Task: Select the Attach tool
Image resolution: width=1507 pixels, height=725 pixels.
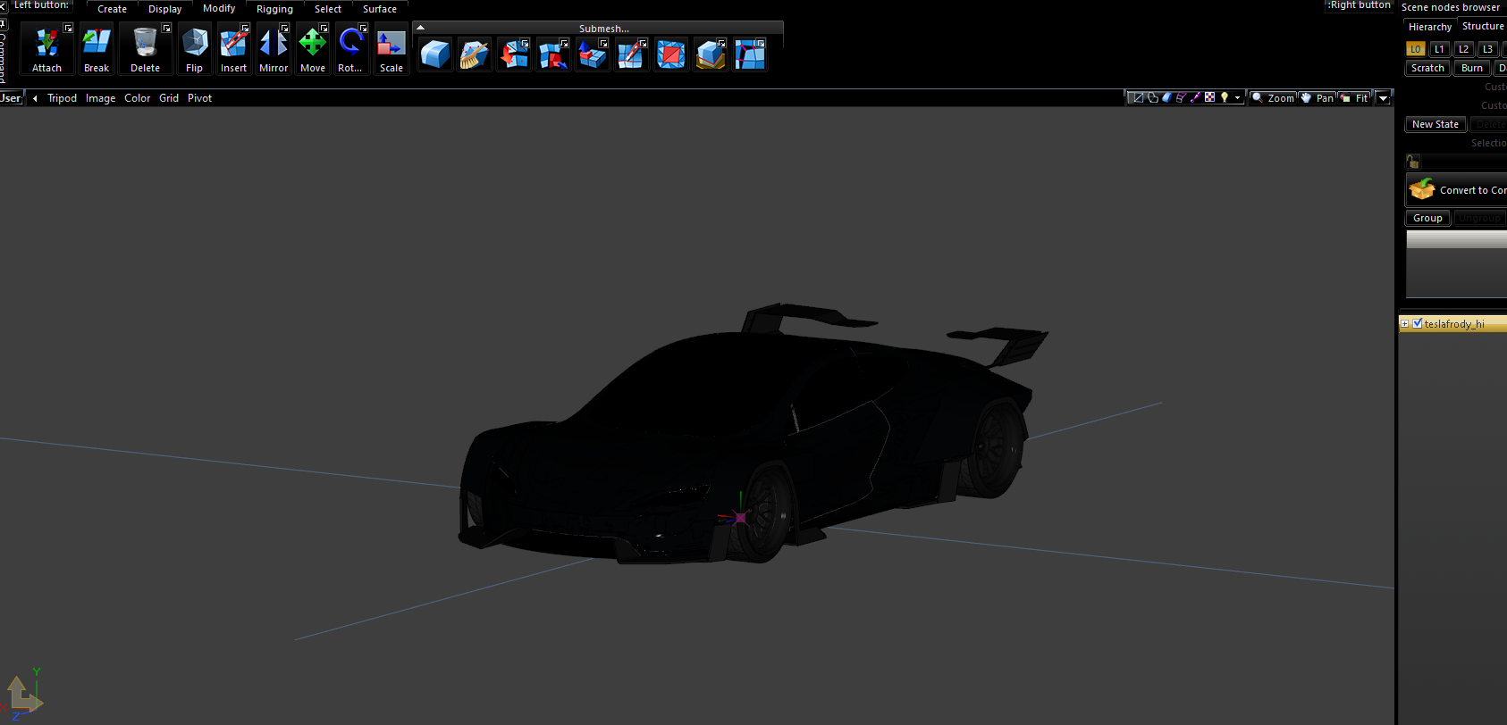Action: pyautogui.click(x=46, y=49)
